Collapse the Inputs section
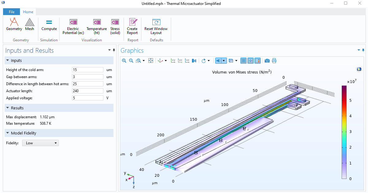The height and width of the screenshot is (193, 368). point(8,60)
